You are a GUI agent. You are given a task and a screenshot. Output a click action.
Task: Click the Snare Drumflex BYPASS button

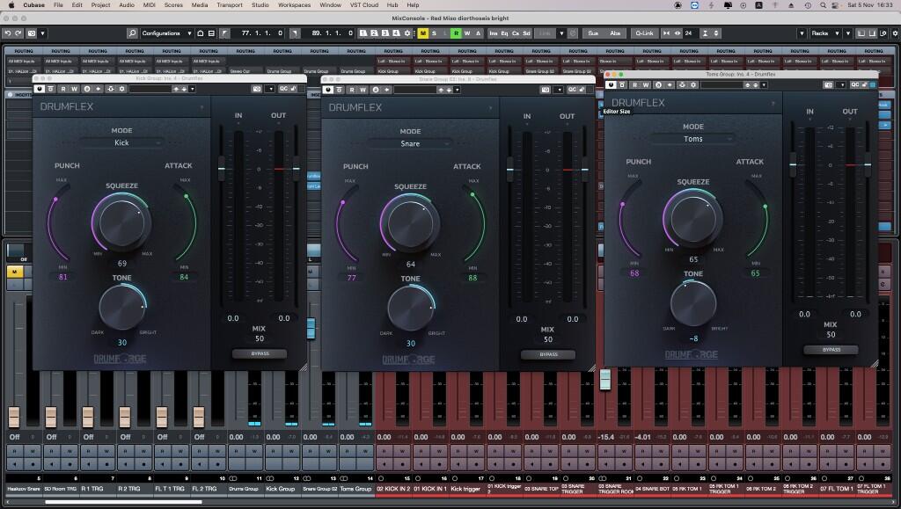(548, 354)
